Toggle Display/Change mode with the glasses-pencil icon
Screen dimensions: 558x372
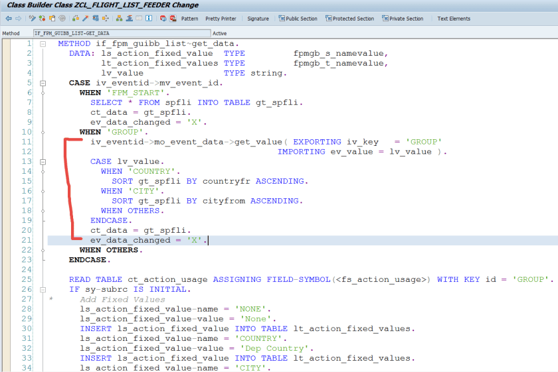(33, 19)
